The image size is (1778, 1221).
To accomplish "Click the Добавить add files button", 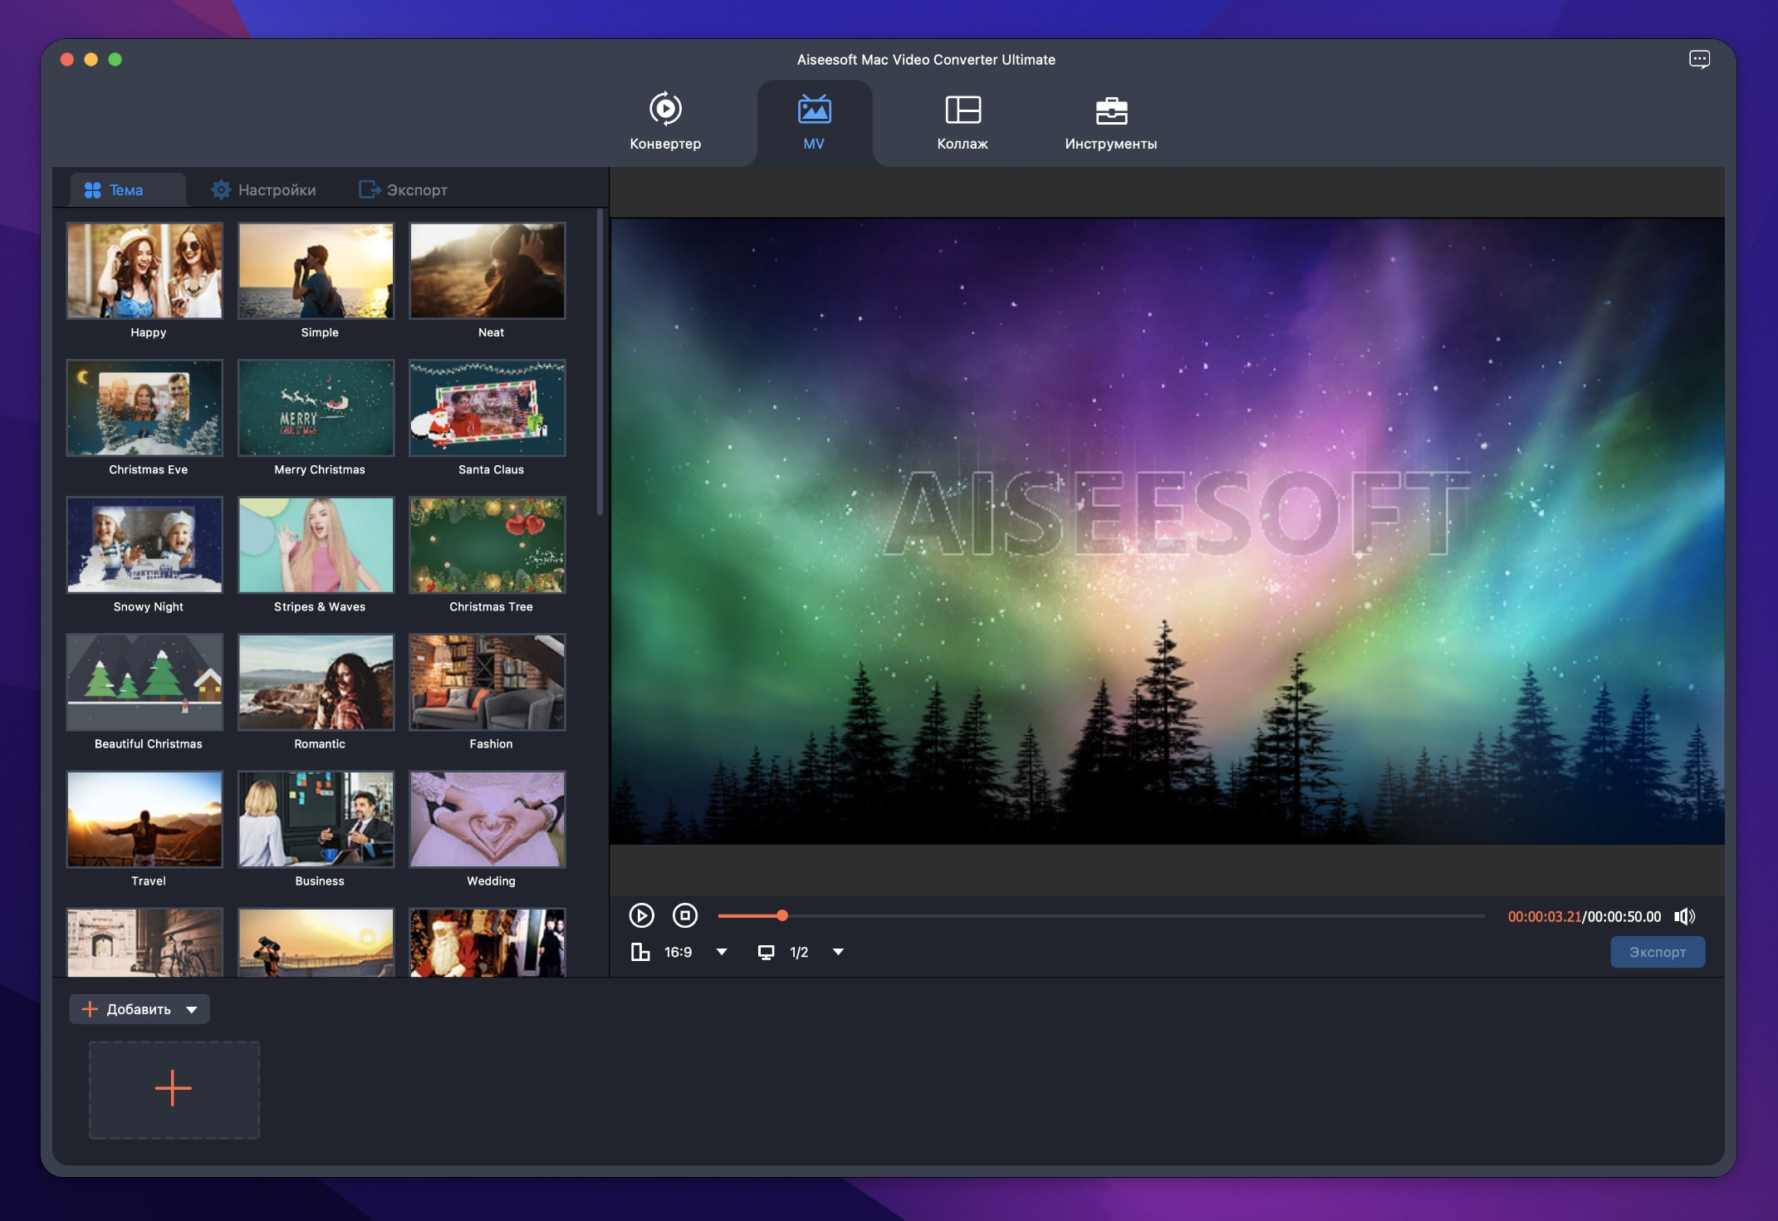I will (x=127, y=1009).
